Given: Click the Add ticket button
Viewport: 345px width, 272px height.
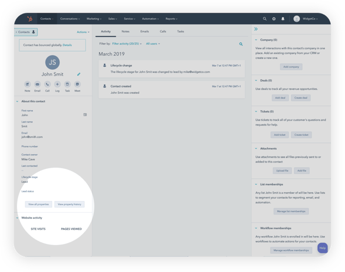Looking at the screenshot, I should point(279,135).
